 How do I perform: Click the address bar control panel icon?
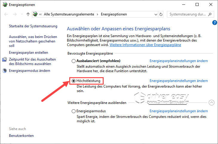35,14
